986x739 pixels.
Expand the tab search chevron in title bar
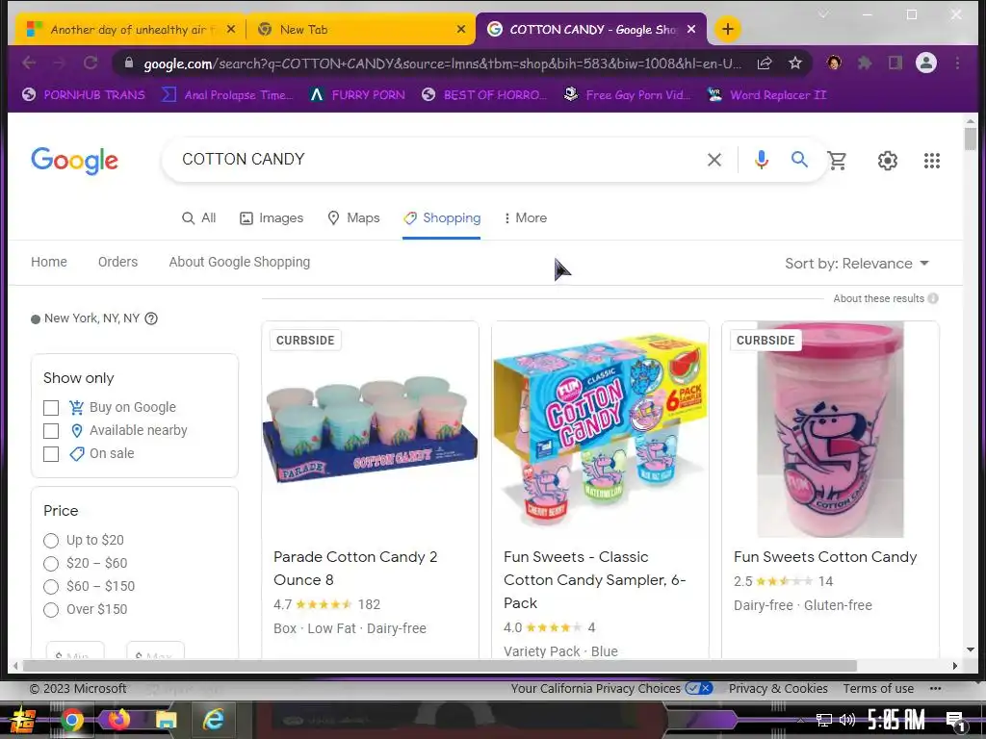pyautogui.click(x=823, y=14)
